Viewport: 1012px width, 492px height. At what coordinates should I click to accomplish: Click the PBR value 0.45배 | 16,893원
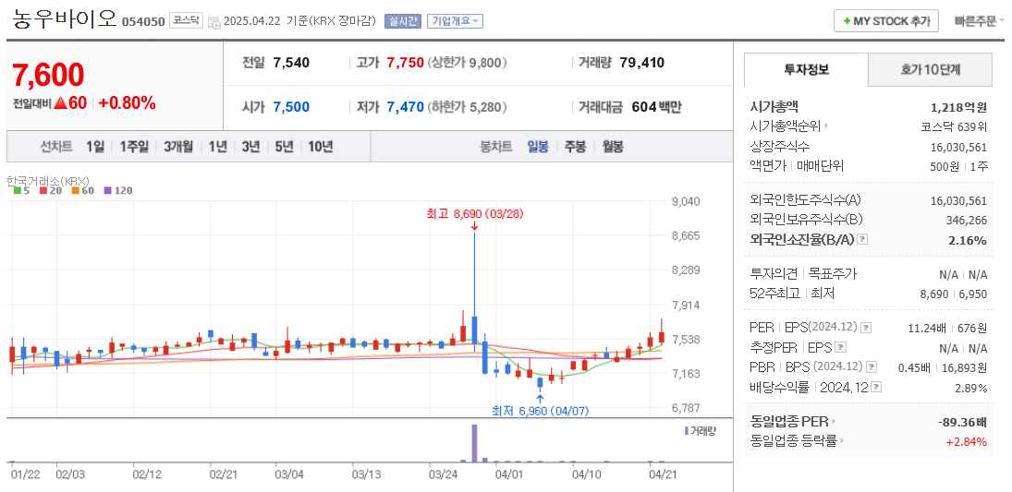pos(943,366)
